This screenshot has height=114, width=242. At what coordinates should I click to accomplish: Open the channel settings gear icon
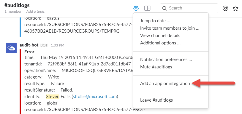[136, 8]
